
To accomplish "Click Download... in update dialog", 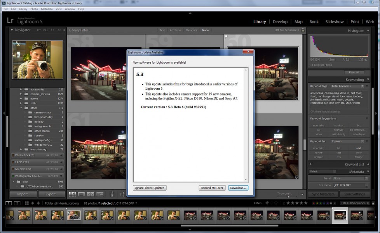I will coord(238,188).
